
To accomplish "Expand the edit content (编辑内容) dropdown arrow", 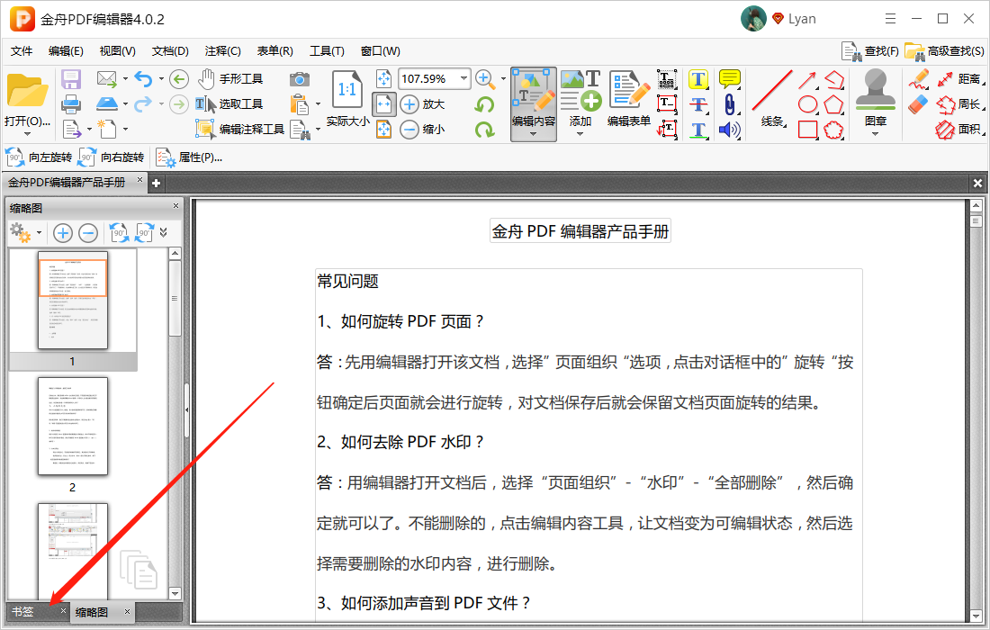I will (534, 134).
